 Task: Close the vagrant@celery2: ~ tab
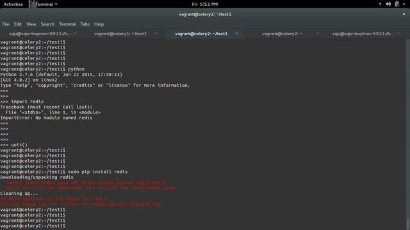[317, 34]
